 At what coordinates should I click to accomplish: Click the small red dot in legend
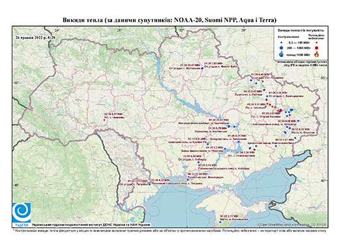[317, 42]
